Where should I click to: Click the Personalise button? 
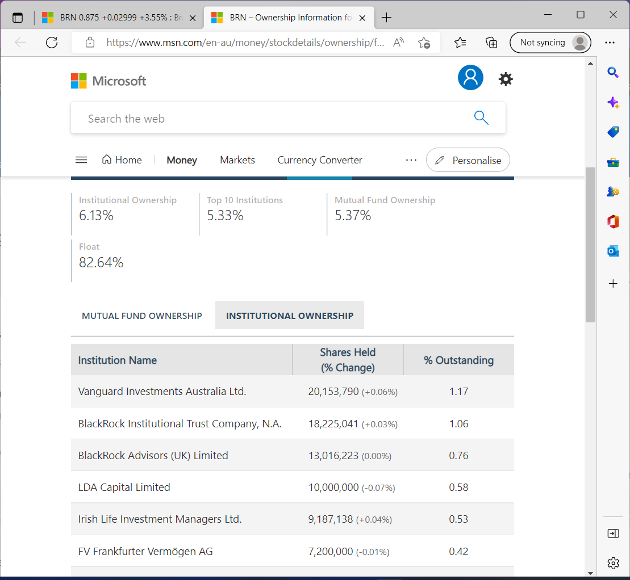coord(468,160)
